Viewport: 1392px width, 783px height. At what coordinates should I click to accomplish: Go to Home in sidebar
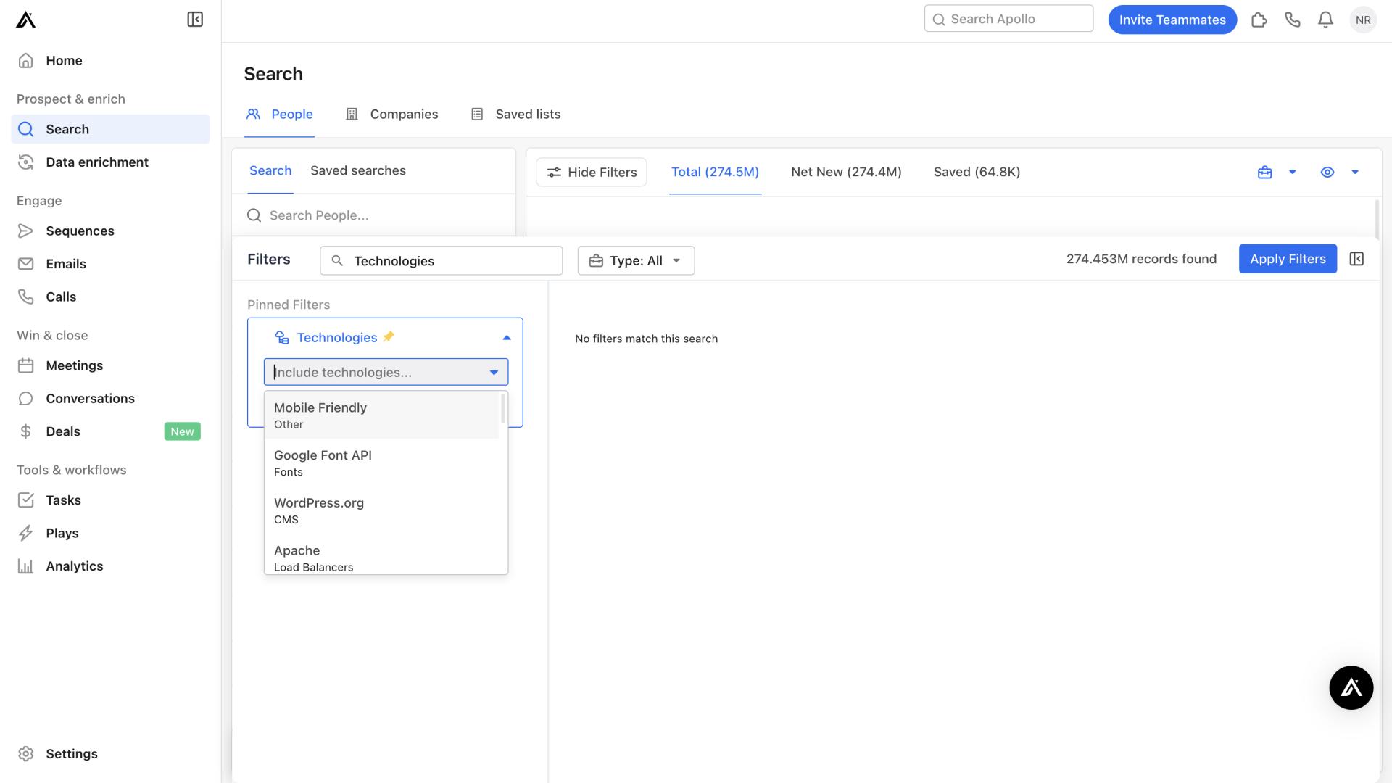[x=110, y=60]
